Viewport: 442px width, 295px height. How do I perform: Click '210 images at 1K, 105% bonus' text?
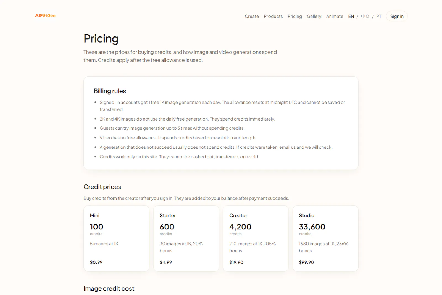[x=252, y=247]
